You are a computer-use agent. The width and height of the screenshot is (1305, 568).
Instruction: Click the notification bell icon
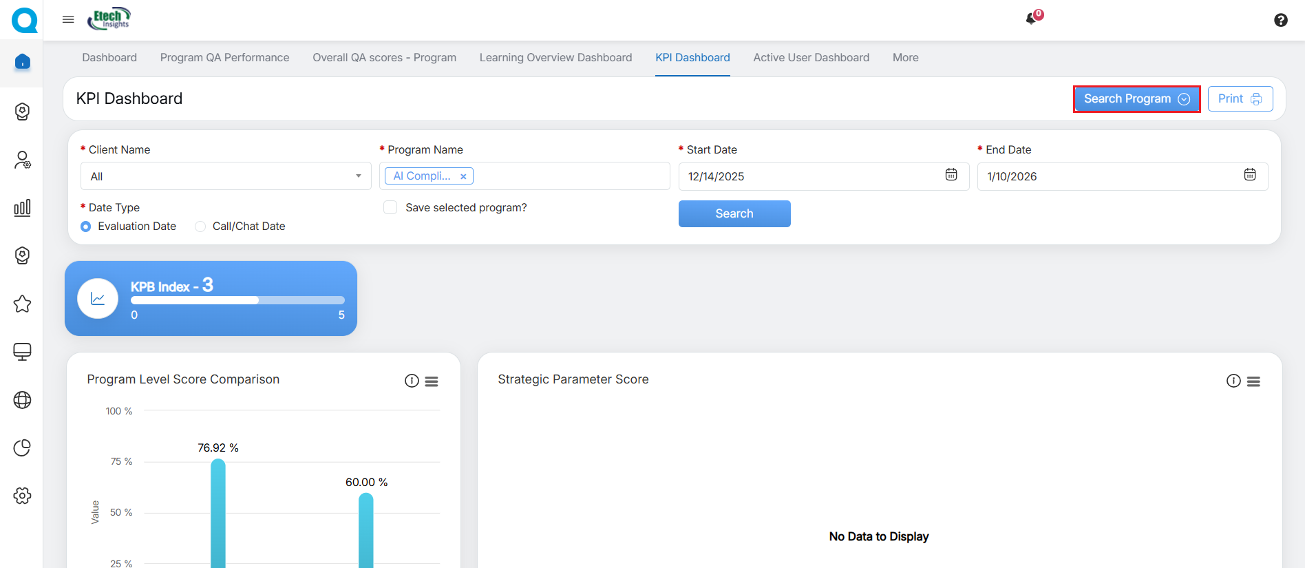point(1032,19)
